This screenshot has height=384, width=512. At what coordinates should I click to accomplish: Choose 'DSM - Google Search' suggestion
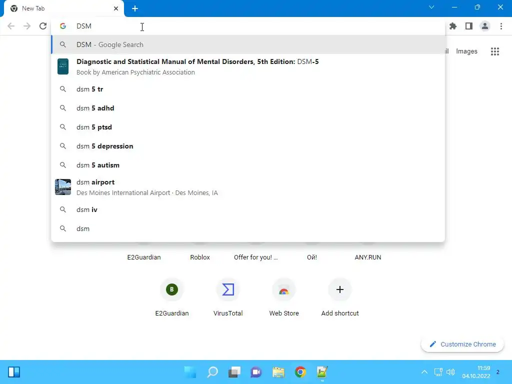click(248, 44)
